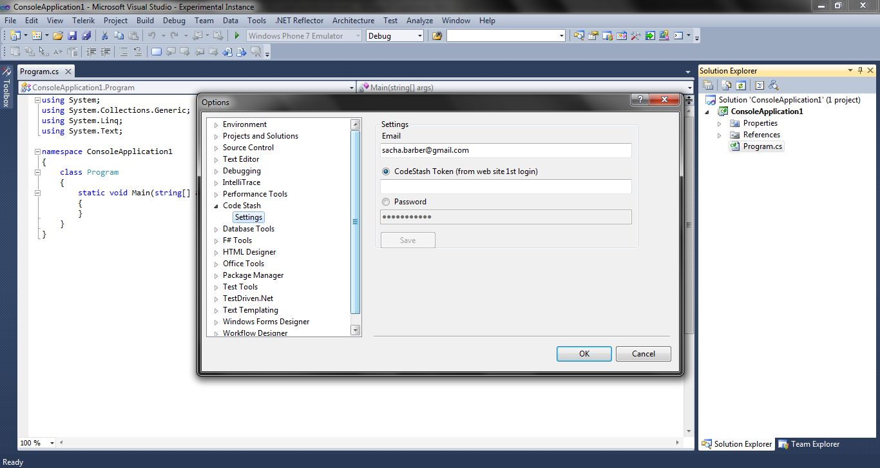The image size is (880, 468).
Task: Cut selection with the scissors icon
Action: coord(104,35)
